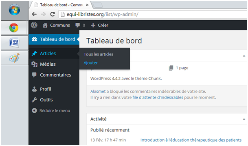Click the browser forward arrow
248x146 pixels.
pos(43,14)
